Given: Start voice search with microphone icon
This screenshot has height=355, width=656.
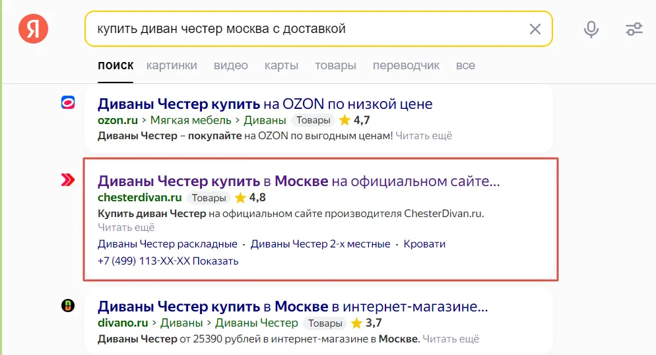Looking at the screenshot, I should pyautogui.click(x=591, y=29).
